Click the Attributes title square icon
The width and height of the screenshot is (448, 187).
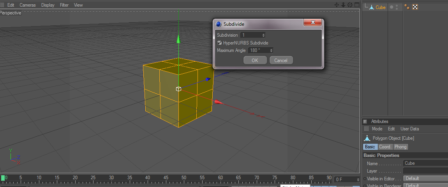click(x=365, y=121)
